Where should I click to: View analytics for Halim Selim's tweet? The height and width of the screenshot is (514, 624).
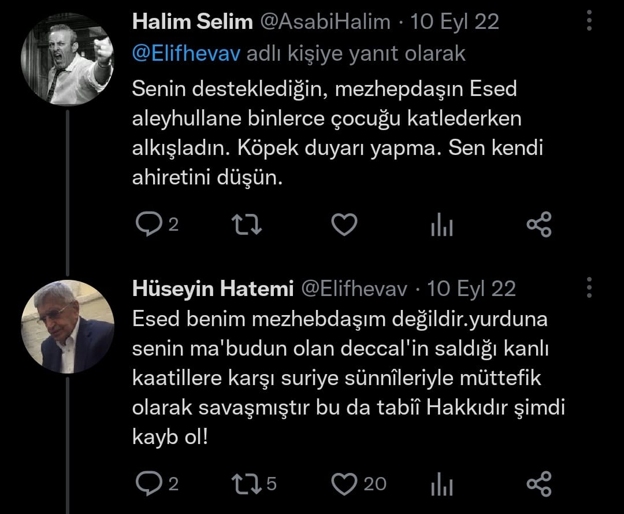[x=442, y=226]
